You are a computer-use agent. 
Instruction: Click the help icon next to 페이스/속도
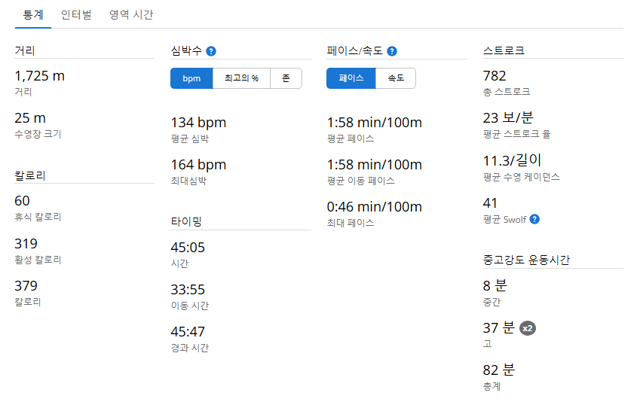click(392, 51)
